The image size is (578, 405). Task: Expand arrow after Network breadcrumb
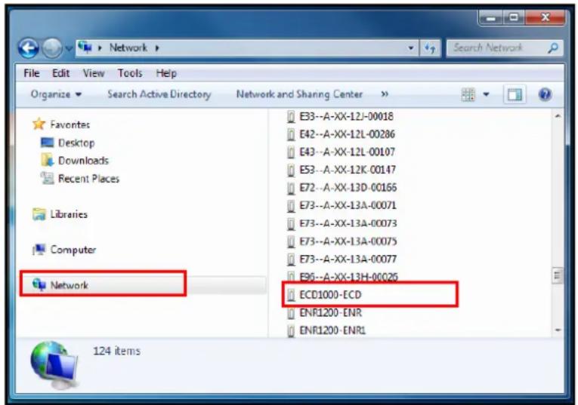[157, 48]
